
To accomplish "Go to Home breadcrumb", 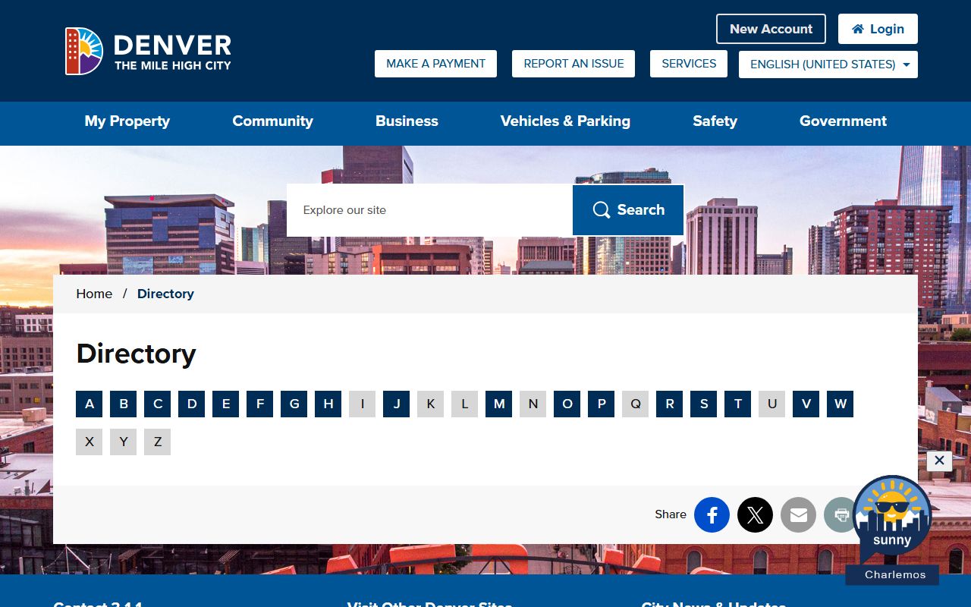I will tap(94, 294).
